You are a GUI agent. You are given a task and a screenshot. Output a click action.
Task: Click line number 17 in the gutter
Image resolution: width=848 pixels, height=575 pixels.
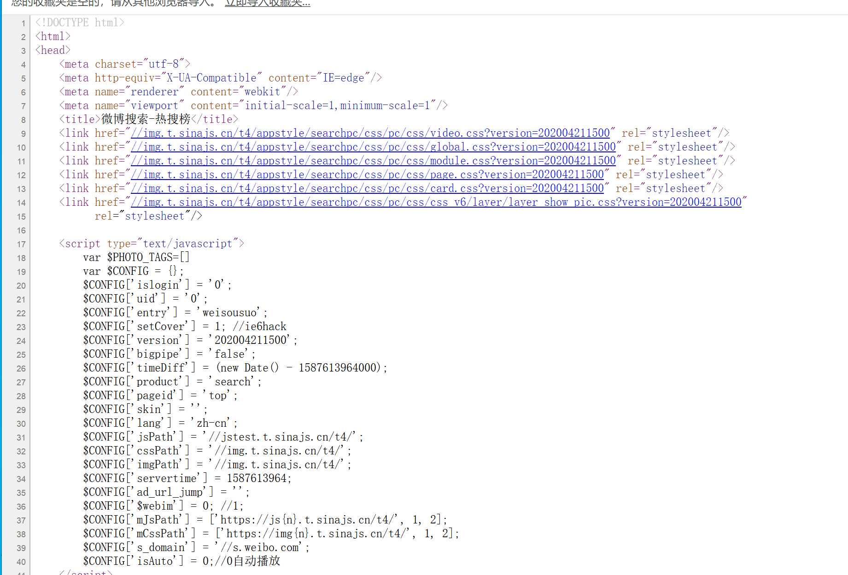tap(21, 244)
